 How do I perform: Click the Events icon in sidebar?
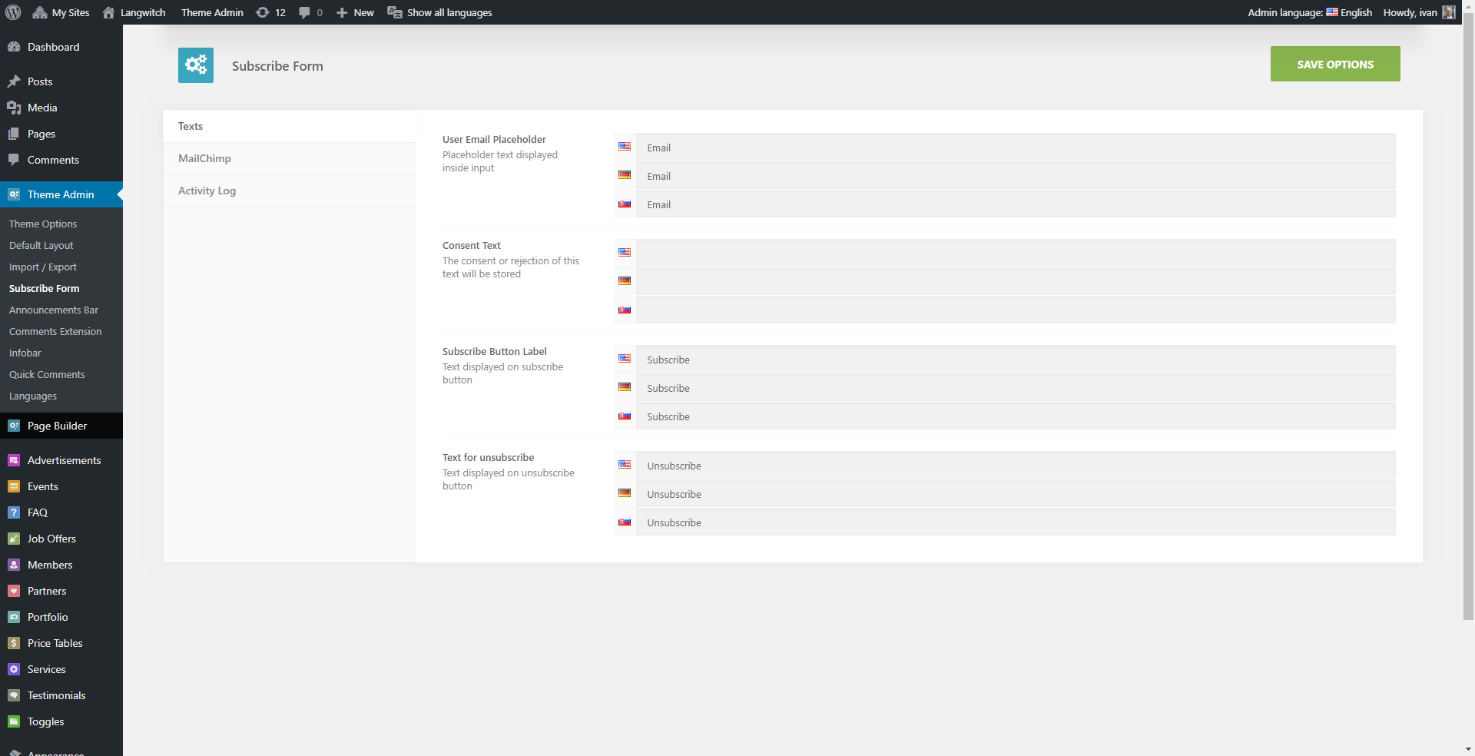14,486
